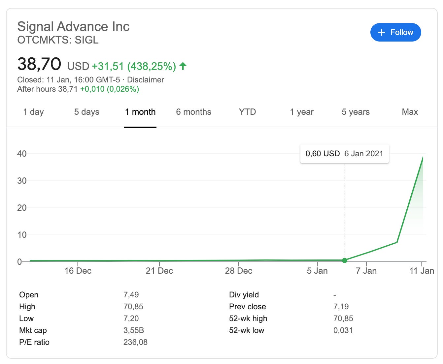Click the 11 Jan axis label
This screenshot has width=443, height=364.
[x=422, y=271]
